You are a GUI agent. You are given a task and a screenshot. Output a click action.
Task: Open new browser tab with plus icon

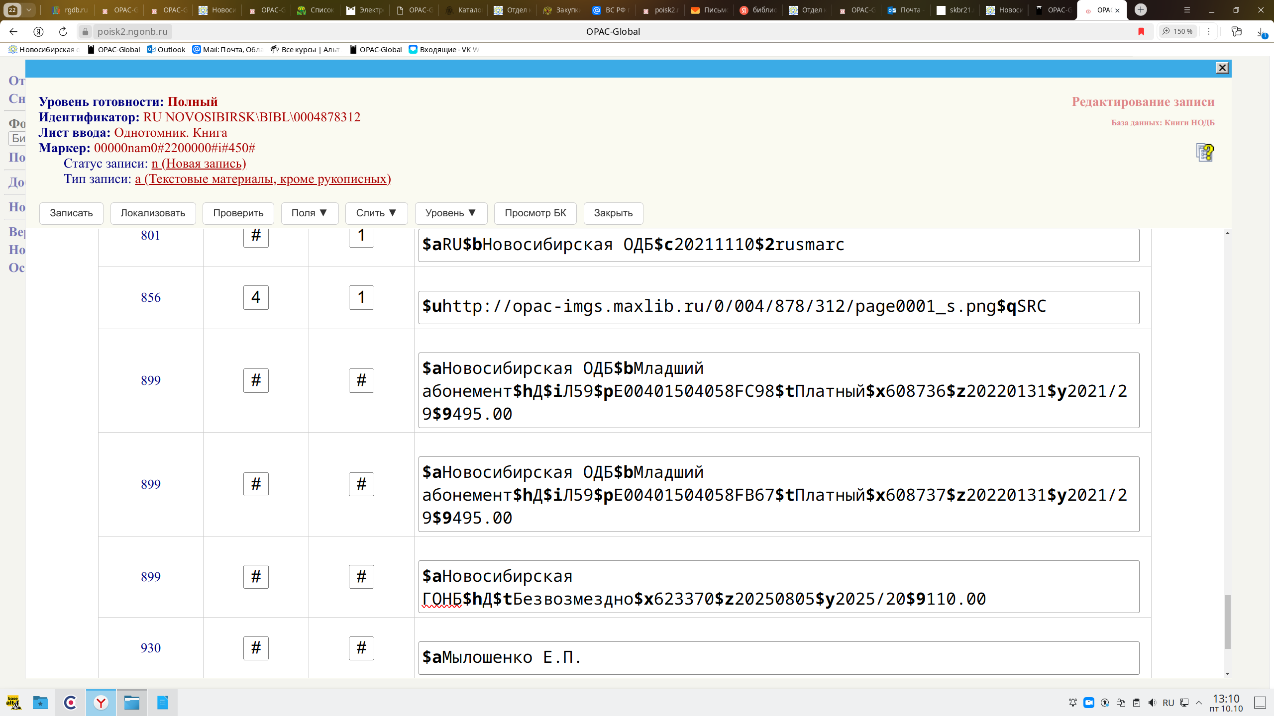tap(1141, 9)
